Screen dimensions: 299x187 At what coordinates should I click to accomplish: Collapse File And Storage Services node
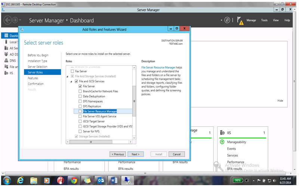click(67, 77)
